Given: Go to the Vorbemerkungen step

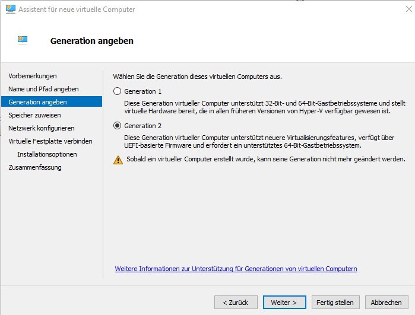Looking at the screenshot, I should [33, 76].
